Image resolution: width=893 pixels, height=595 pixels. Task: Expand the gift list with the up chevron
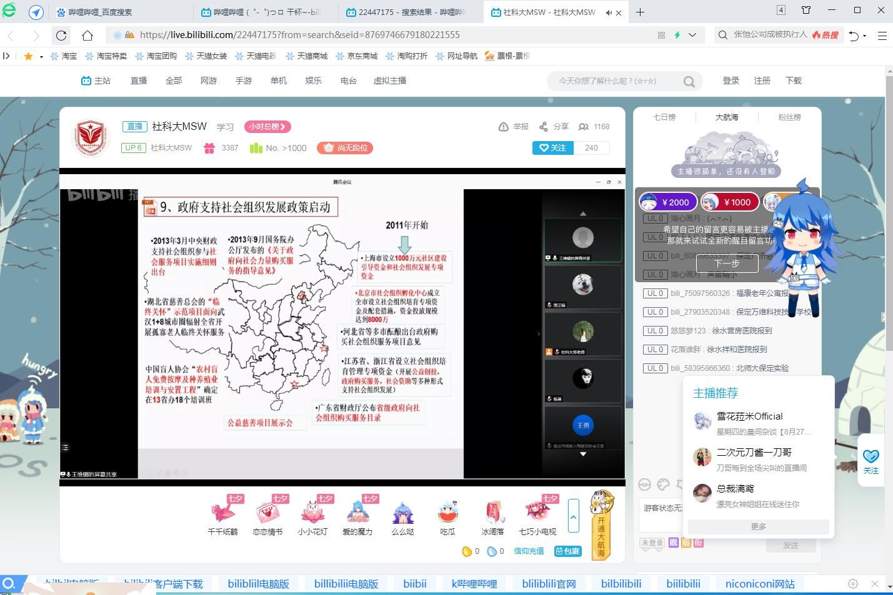click(573, 516)
